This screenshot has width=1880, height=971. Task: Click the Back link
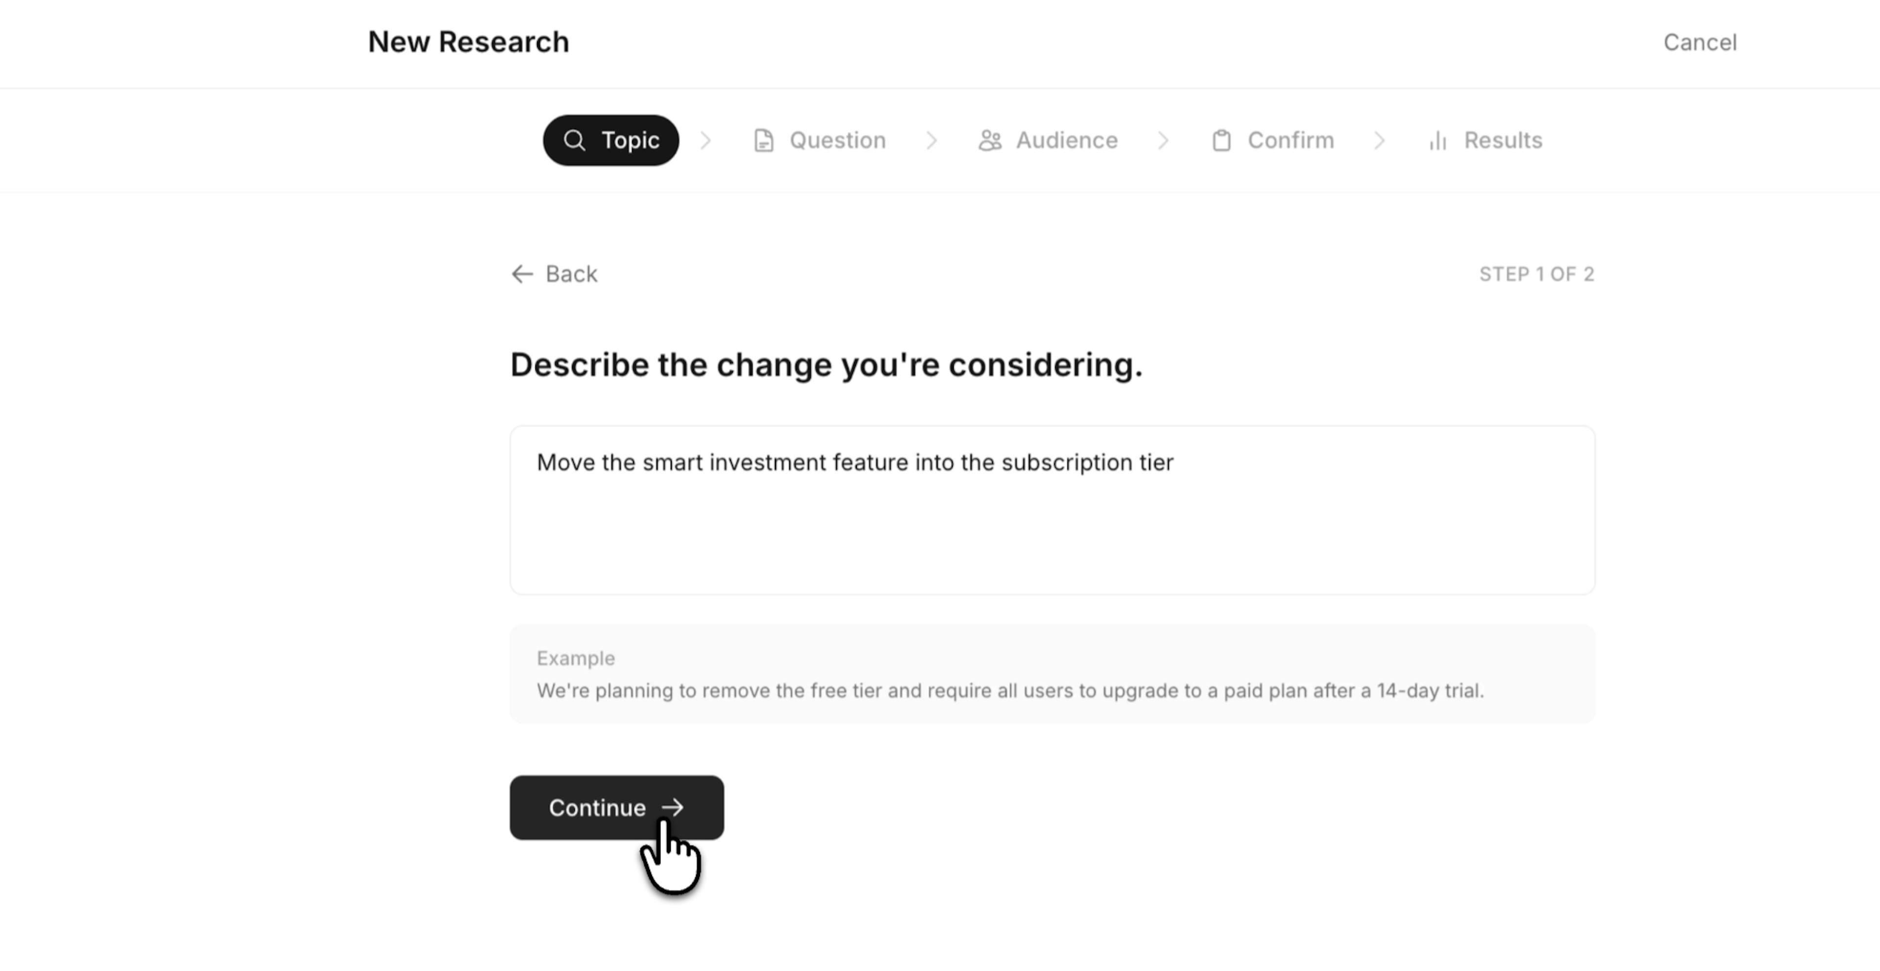click(x=571, y=274)
